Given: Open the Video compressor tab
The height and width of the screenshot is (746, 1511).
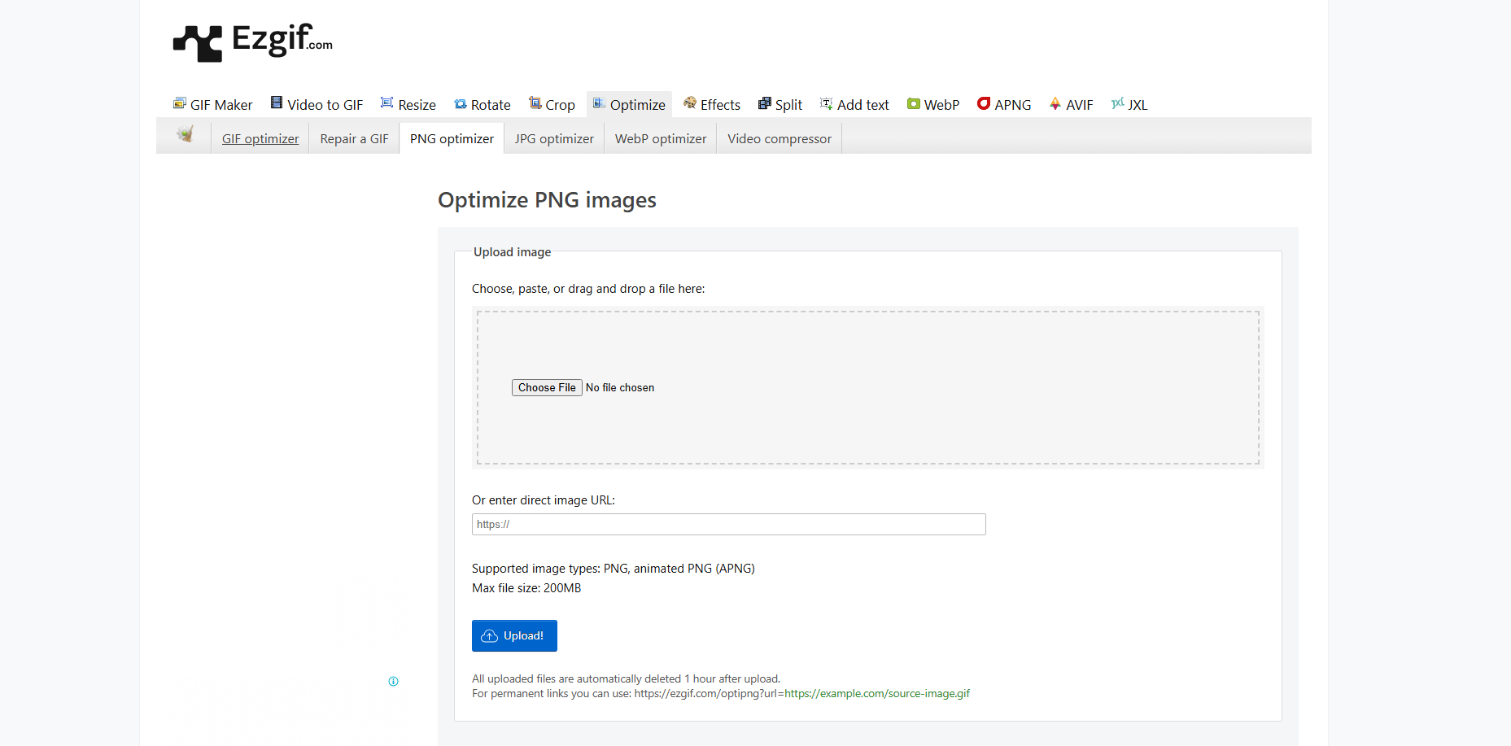Looking at the screenshot, I should tap(778, 138).
